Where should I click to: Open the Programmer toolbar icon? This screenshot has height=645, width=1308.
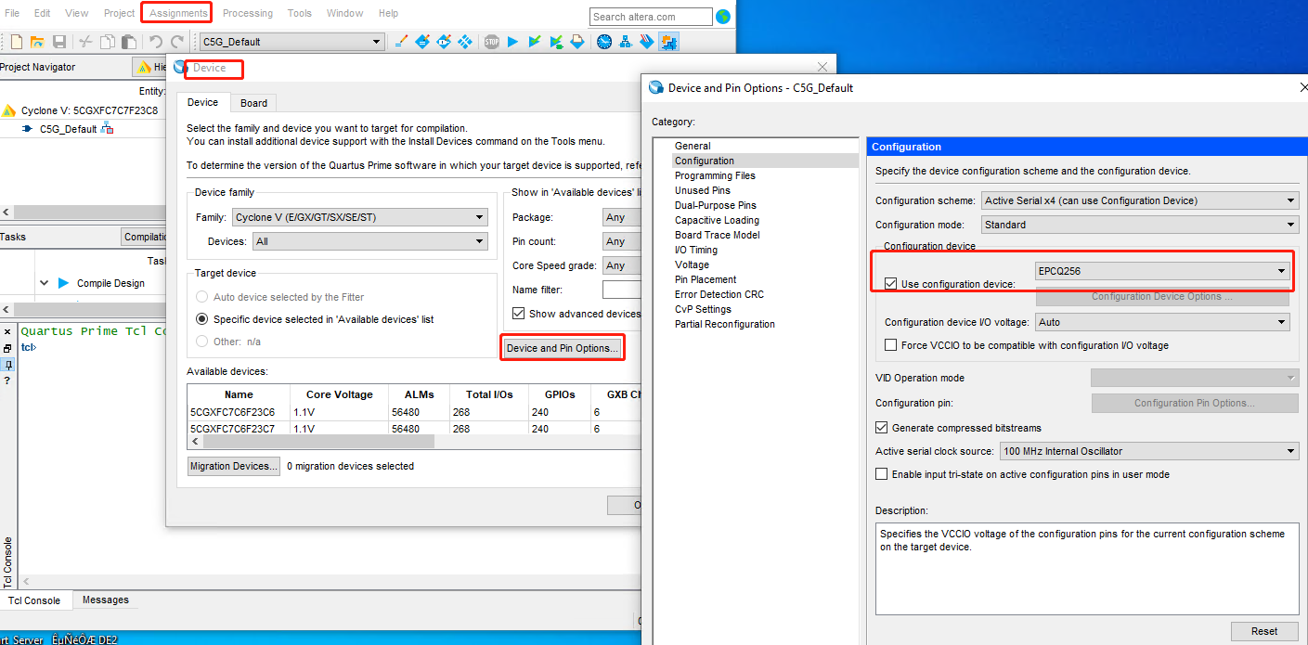pos(647,42)
